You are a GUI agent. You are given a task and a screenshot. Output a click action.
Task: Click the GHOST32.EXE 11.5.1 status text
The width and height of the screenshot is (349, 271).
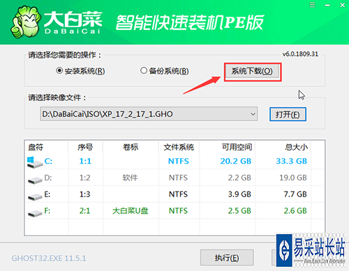click(49, 258)
